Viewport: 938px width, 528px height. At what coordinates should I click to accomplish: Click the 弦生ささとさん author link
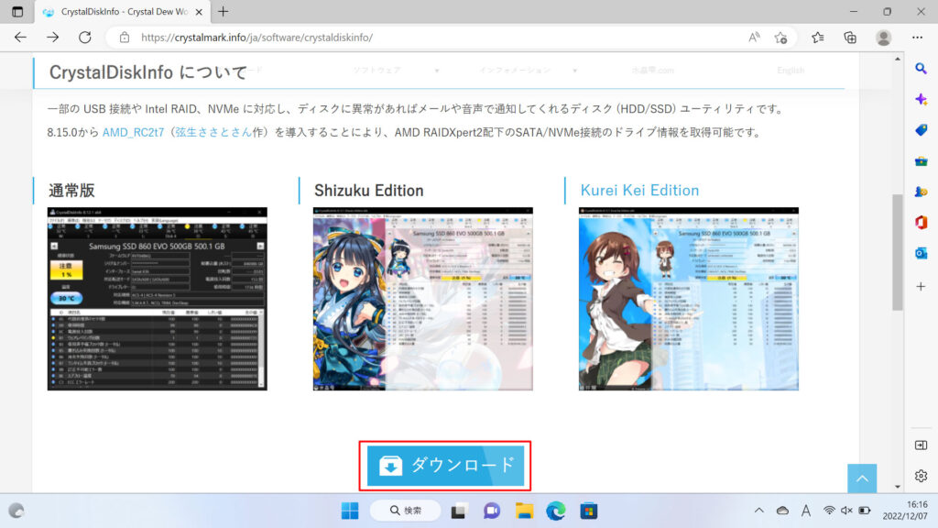click(213, 132)
